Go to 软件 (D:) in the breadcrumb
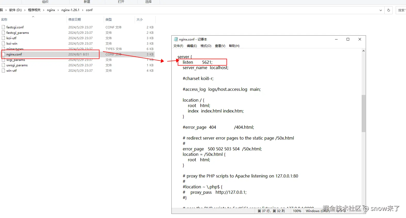 [15, 10]
